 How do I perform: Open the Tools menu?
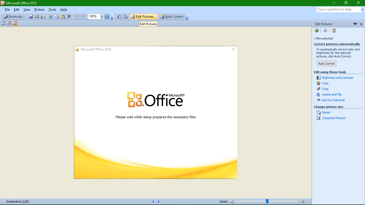coord(52,10)
